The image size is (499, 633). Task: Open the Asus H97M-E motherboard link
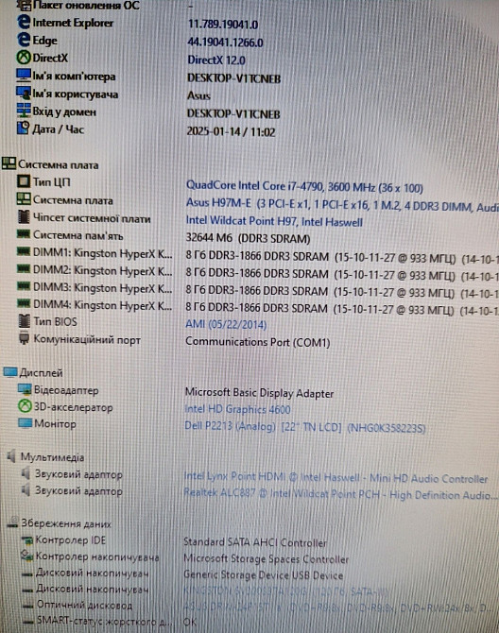click(342, 204)
